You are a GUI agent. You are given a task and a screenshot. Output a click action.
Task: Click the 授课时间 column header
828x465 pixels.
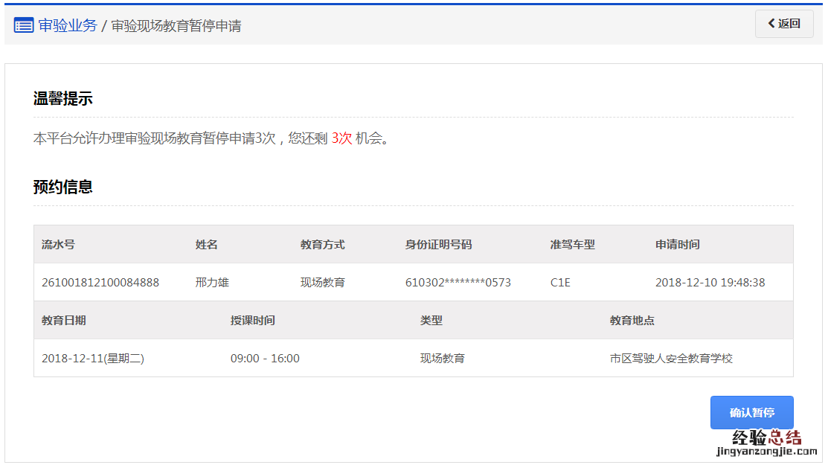253,321
